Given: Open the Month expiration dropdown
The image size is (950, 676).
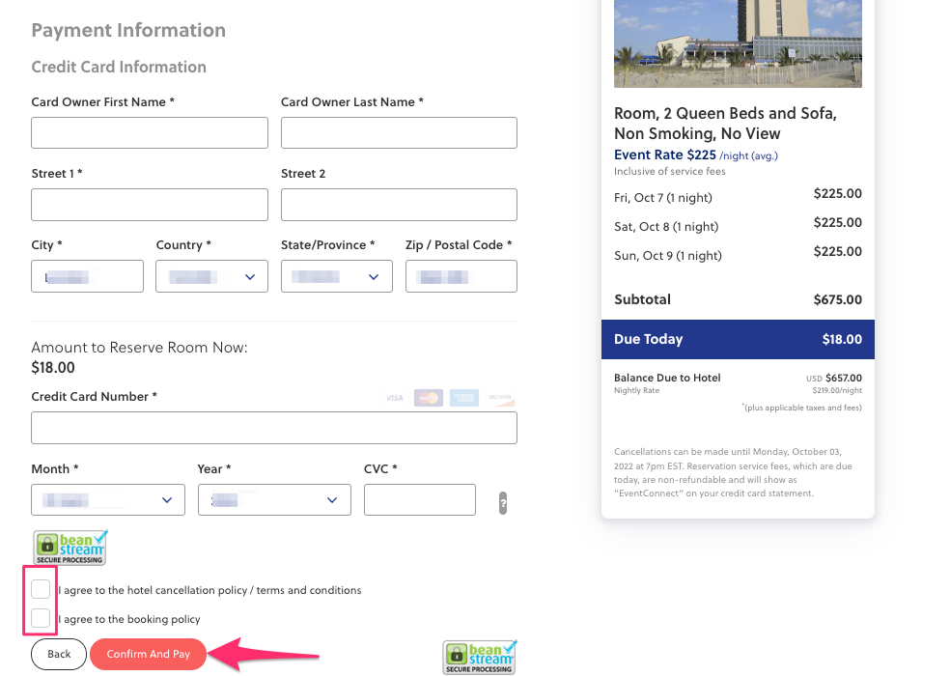Looking at the screenshot, I should pos(107,499).
